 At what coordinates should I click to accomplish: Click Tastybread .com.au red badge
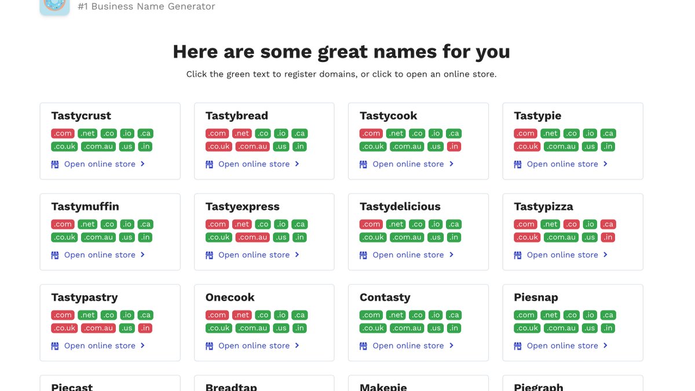(253, 147)
